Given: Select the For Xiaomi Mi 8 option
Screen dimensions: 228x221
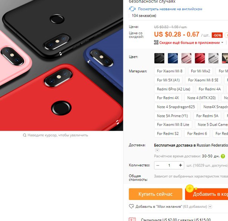Looking at the screenshot, I should coord(169,71).
